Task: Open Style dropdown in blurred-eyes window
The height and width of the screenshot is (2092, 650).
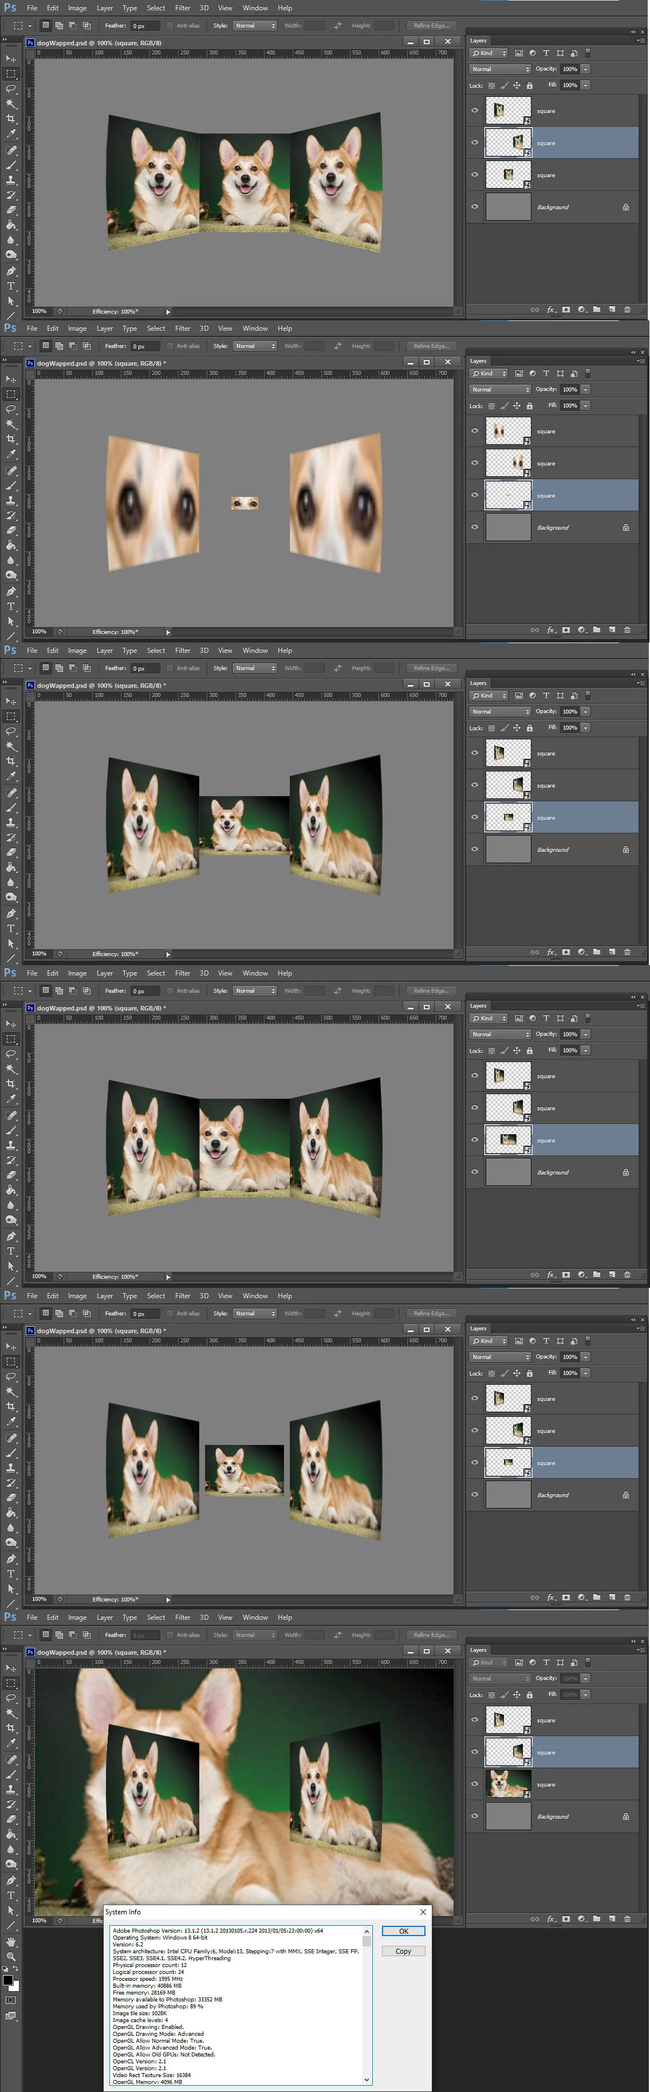Action: click(x=255, y=346)
